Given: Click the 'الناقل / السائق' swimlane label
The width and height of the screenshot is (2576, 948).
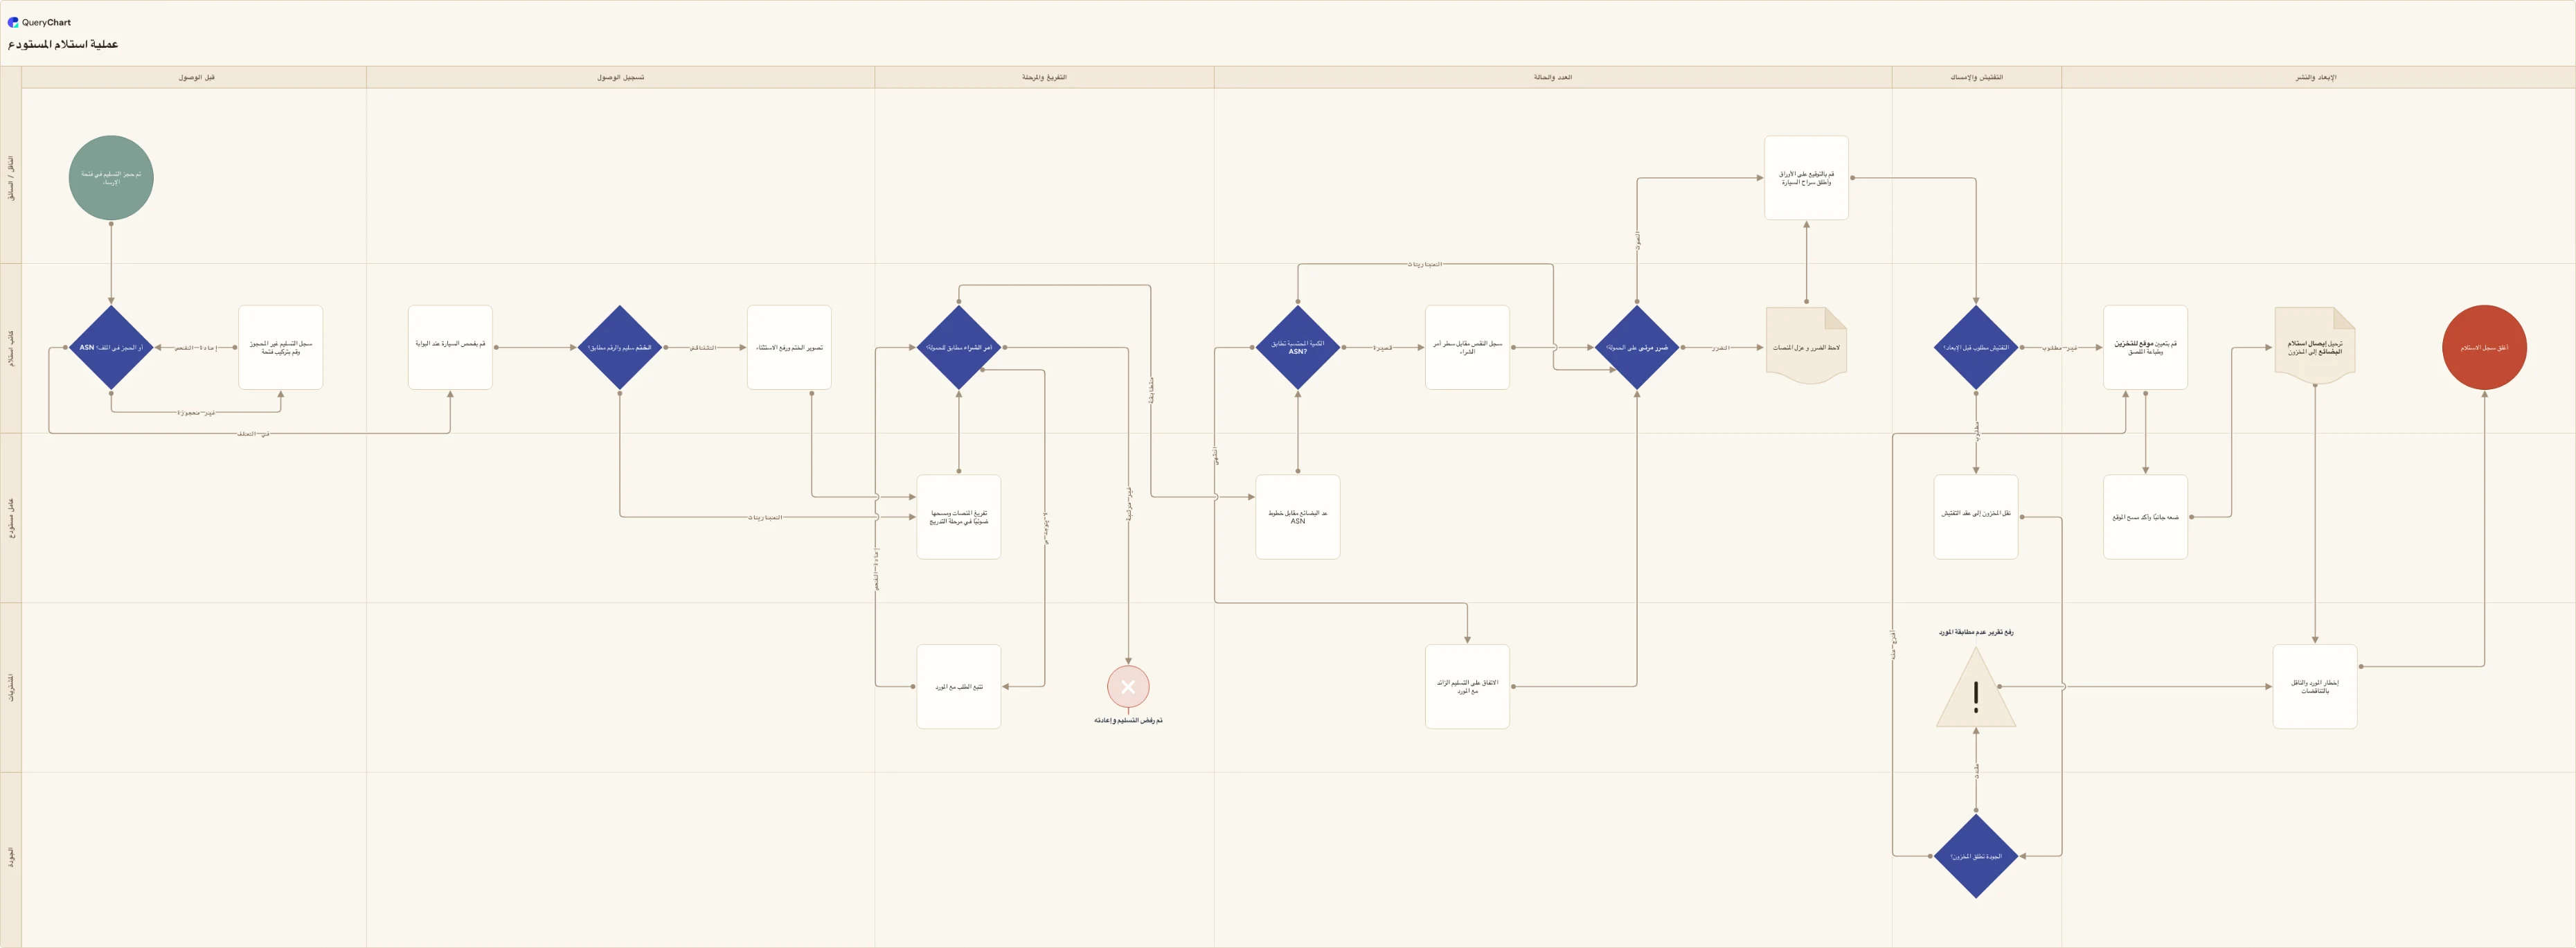Looking at the screenshot, I should click(x=11, y=178).
